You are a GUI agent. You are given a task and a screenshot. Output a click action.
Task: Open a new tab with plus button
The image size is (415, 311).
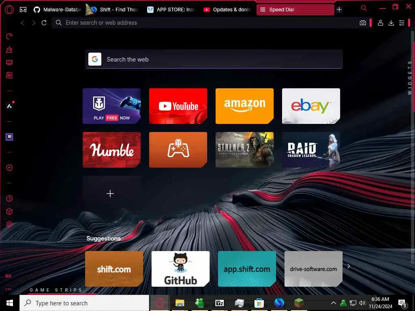pos(339,10)
